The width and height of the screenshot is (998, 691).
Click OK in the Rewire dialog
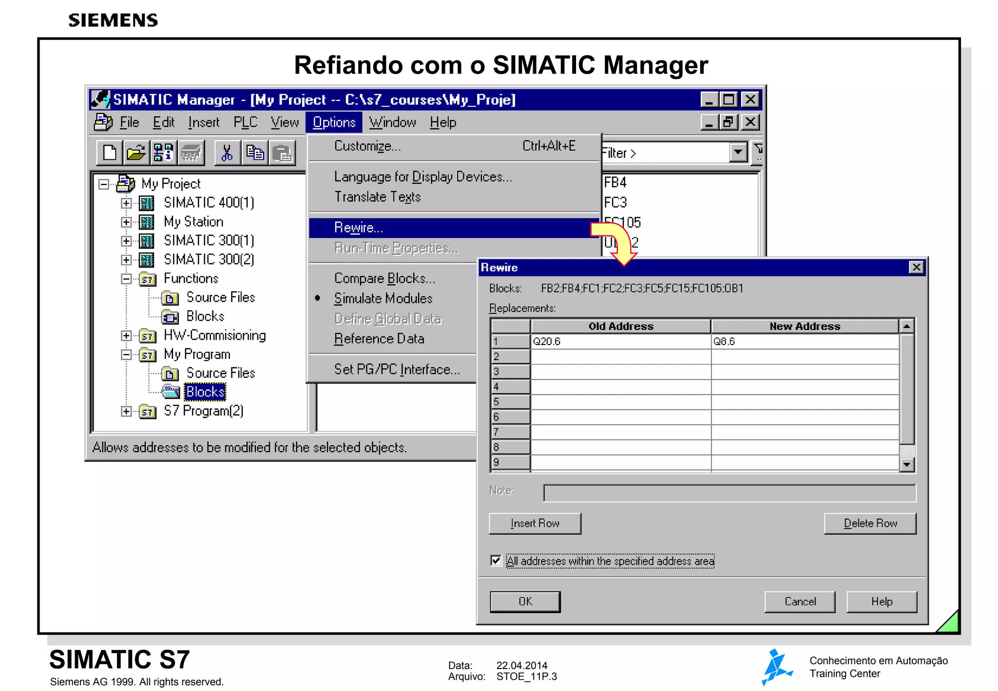525,602
